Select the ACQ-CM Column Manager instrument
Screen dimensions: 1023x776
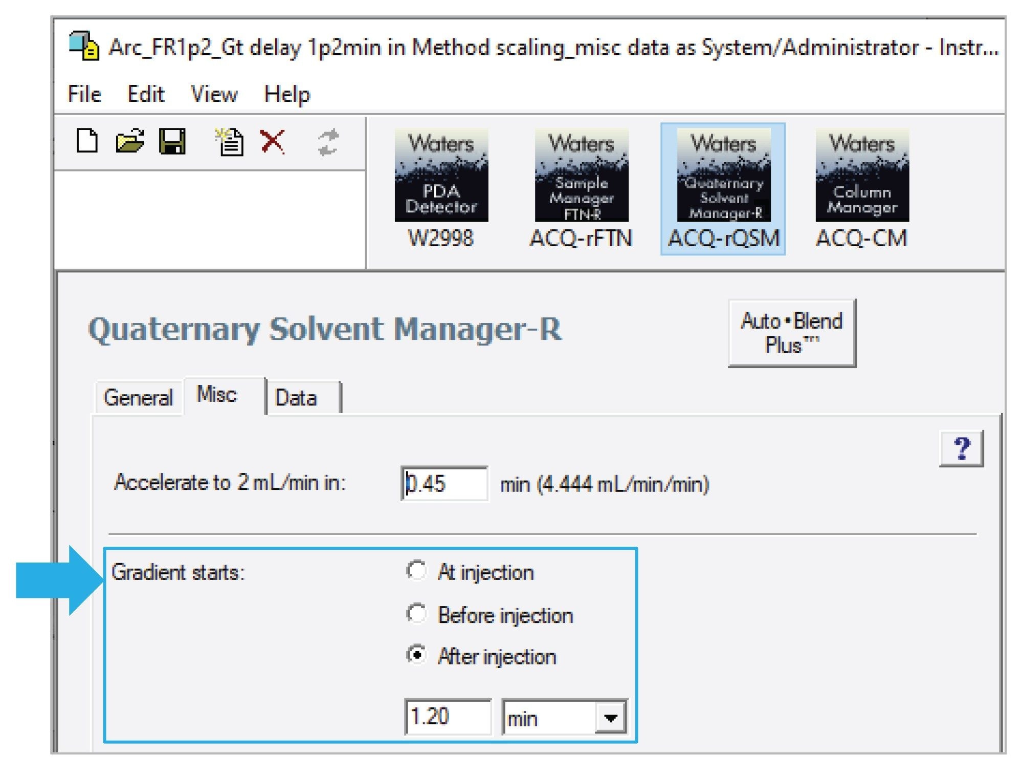(x=862, y=189)
